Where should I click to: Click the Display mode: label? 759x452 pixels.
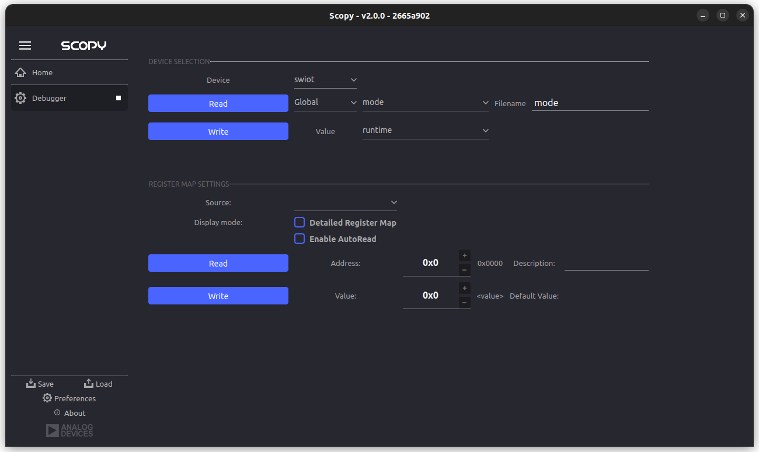pos(218,223)
